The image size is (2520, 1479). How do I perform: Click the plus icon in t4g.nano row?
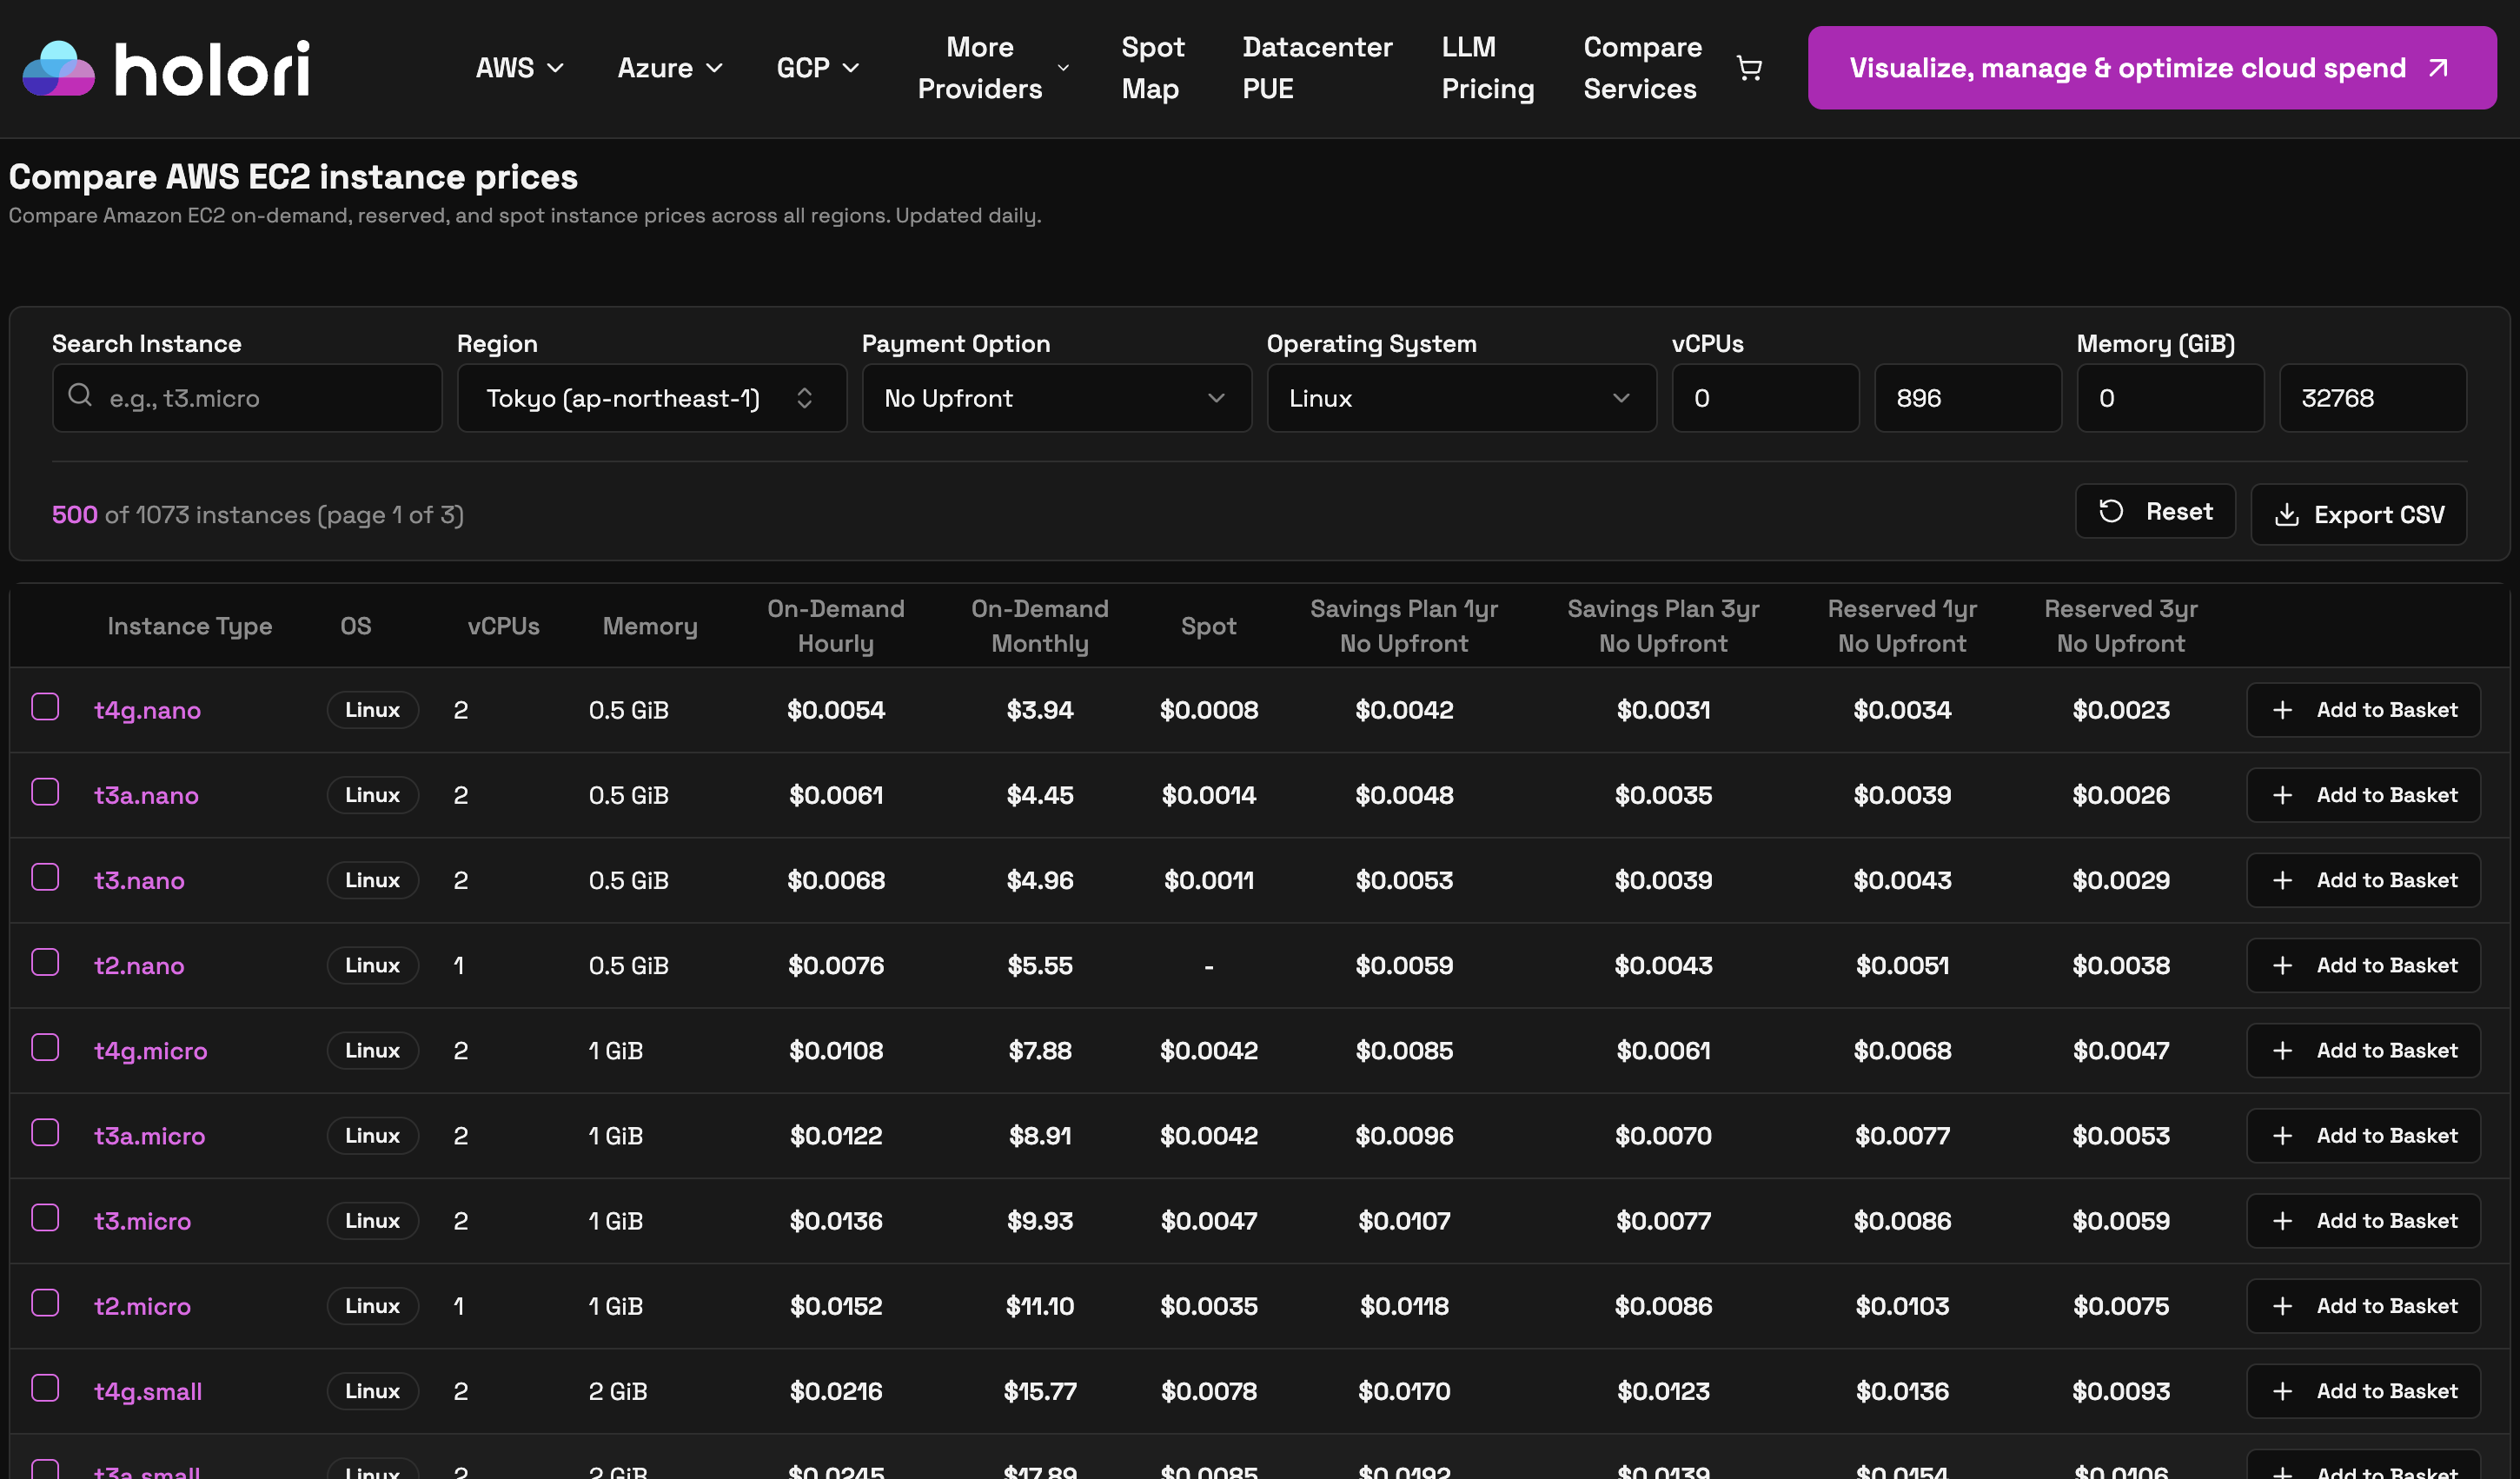click(x=2282, y=710)
